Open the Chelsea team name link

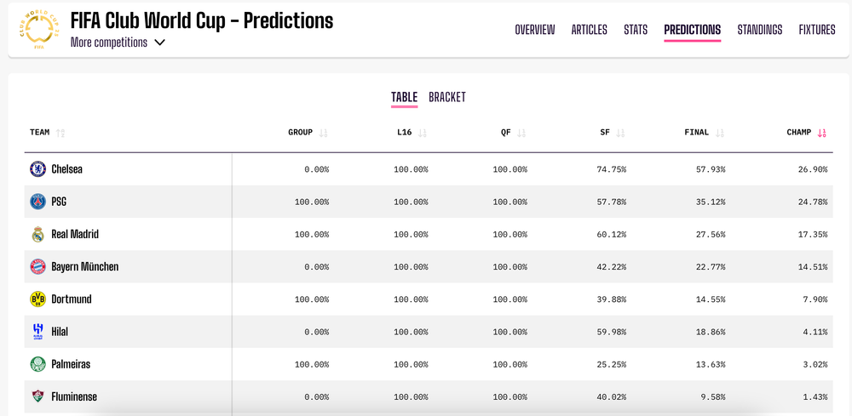click(x=66, y=169)
